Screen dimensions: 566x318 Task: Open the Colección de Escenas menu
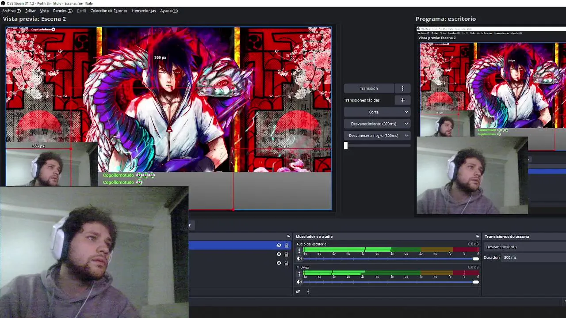109,11
